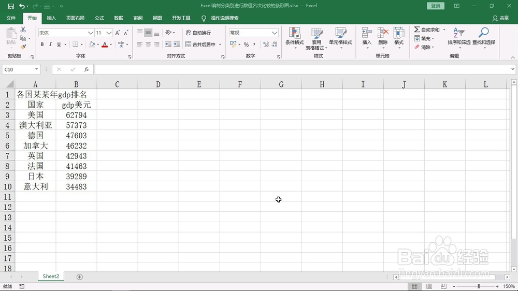
Task: Click the Save icon in title bar
Action: [x=11, y=6]
